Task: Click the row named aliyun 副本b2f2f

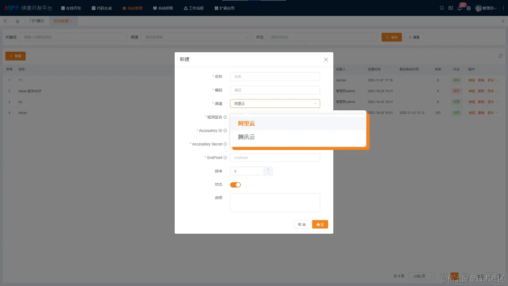Action: pyautogui.click(x=30, y=91)
